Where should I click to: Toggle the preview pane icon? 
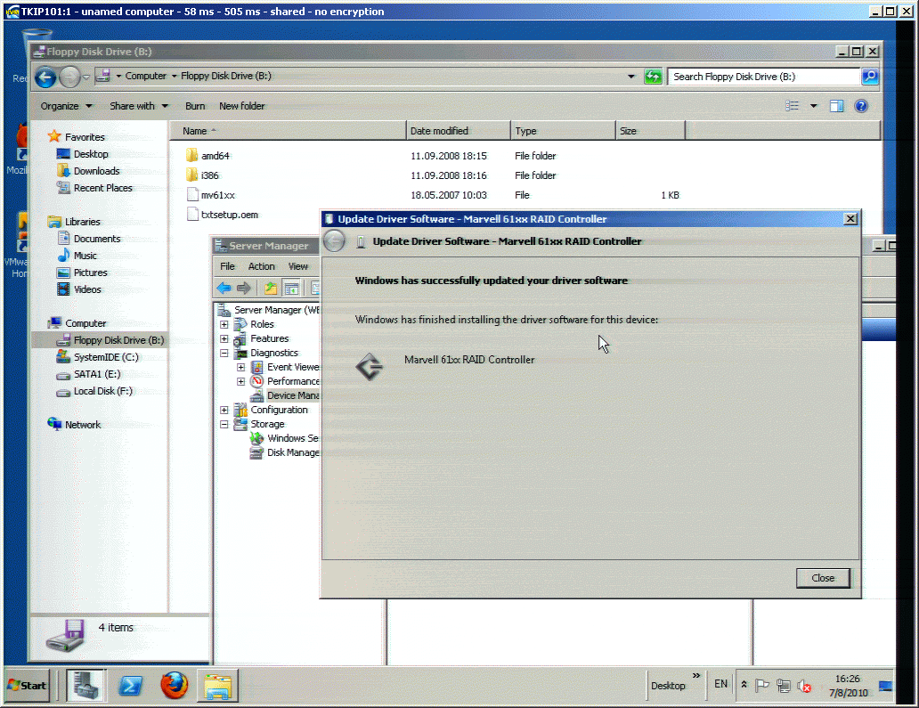pos(836,106)
